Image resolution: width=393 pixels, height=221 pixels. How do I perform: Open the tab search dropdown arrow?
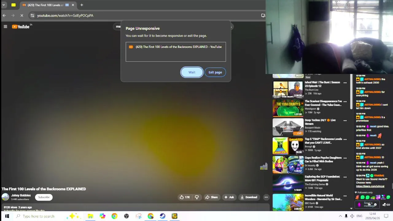[x=4, y=5]
